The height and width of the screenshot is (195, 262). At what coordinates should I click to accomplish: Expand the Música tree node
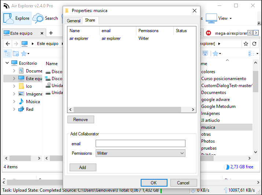pos(14,101)
